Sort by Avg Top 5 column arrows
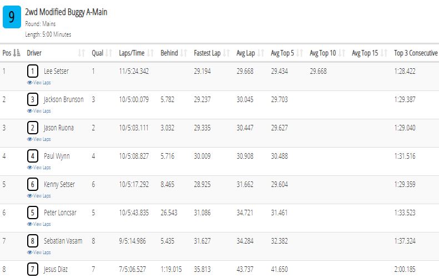The height and width of the screenshot is (278, 439). [300, 53]
